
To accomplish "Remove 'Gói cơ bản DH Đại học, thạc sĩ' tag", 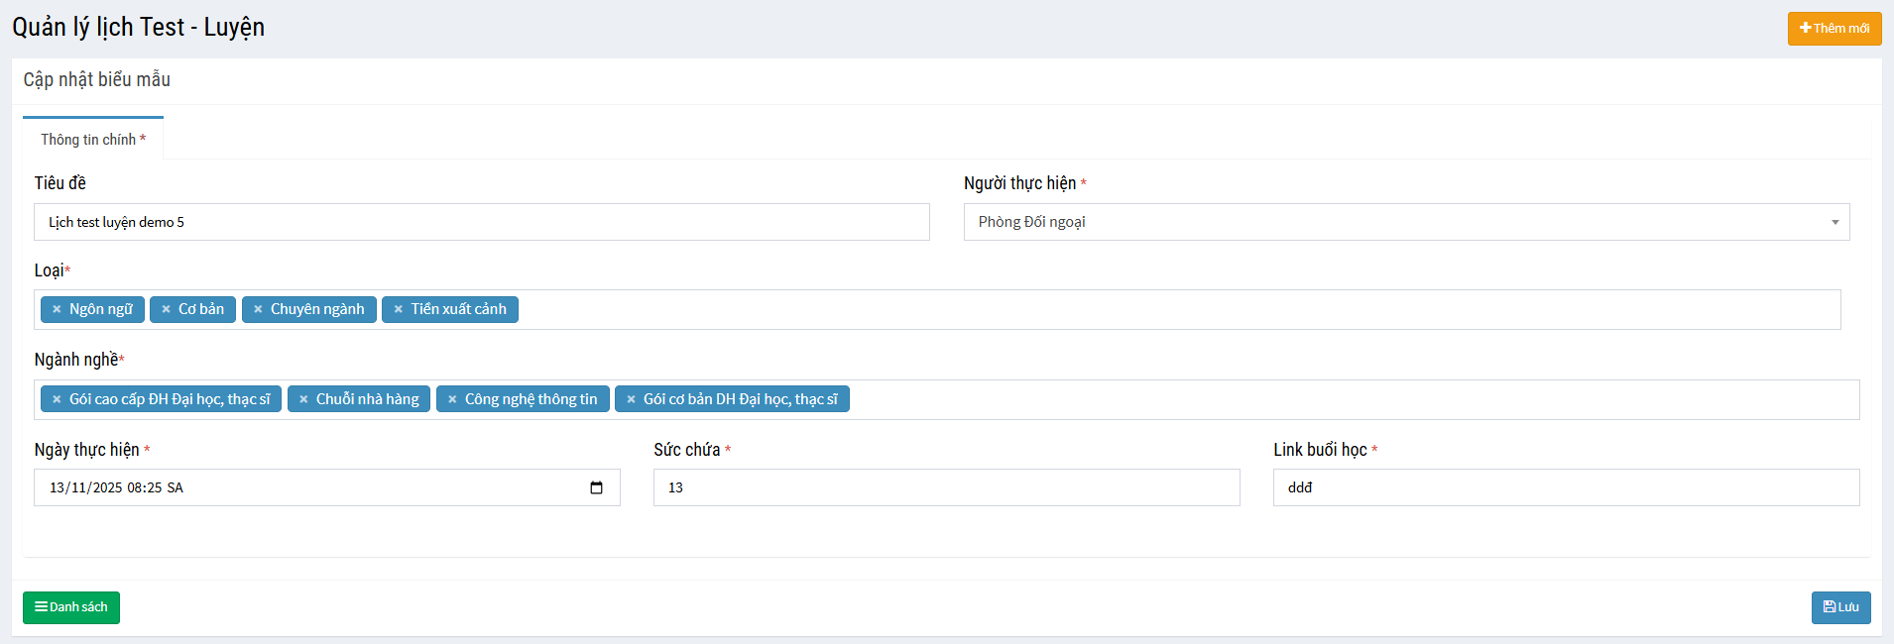I will click(x=631, y=399).
